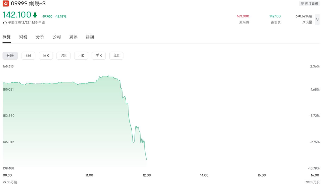Image resolution: width=321 pixels, height=184 pixels.
Task: Click the green down arrow price indicator
Action: 35,15
